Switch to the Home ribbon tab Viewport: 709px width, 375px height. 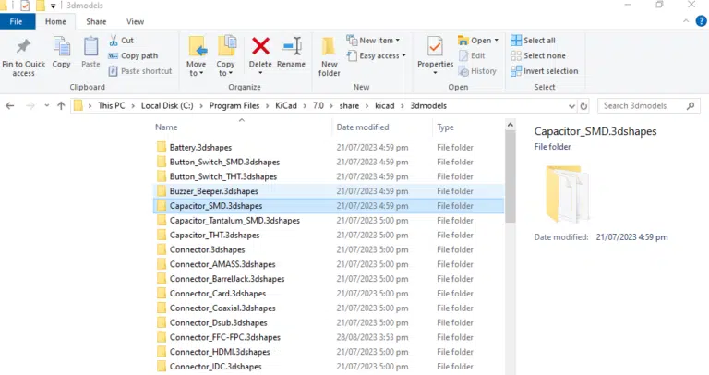(55, 21)
